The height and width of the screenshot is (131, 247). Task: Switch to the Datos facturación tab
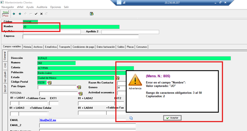click(106, 47)
